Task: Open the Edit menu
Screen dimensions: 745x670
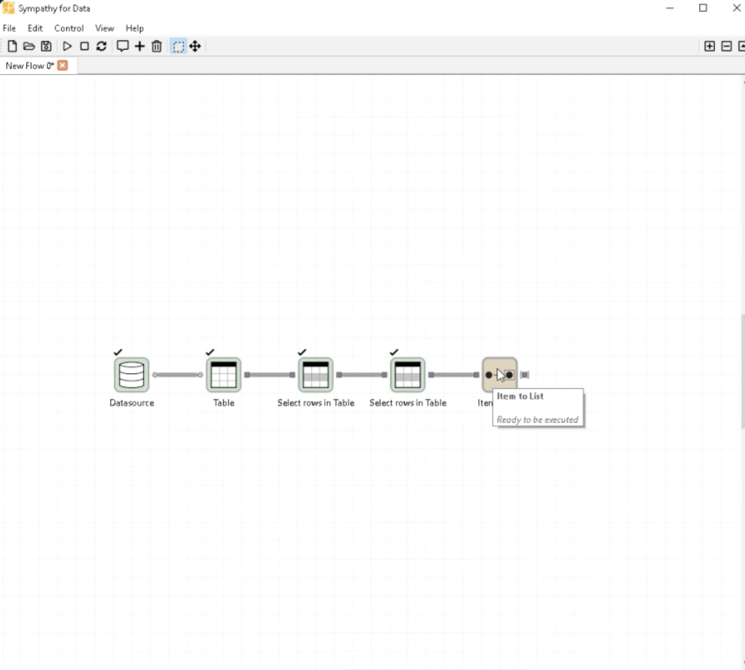Action: point(35,28)
